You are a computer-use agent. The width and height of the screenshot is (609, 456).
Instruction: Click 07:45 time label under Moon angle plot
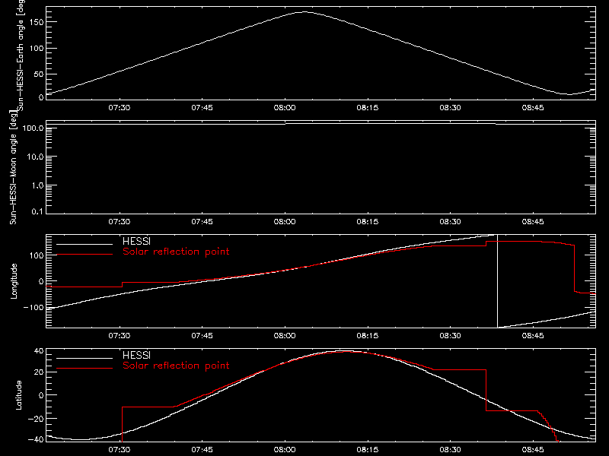click(202, 222)
